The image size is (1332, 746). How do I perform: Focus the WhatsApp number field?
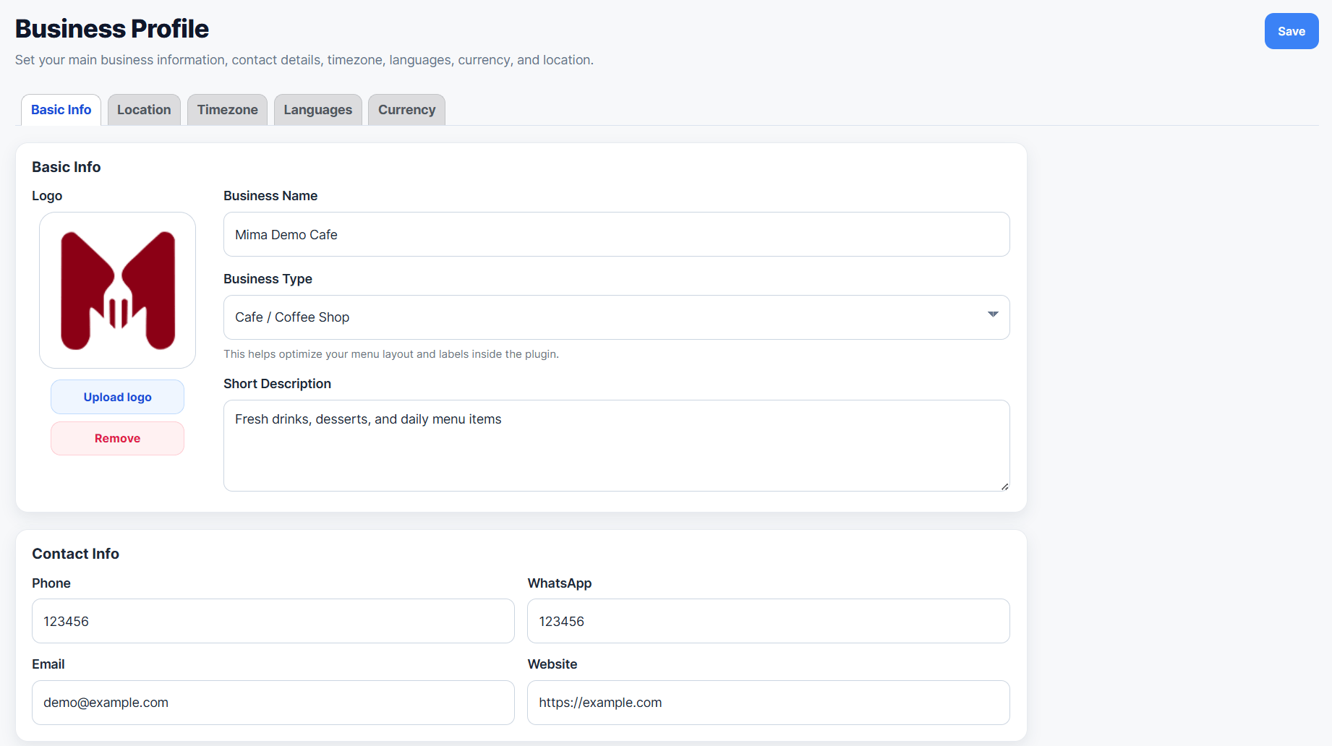point(768,621)
